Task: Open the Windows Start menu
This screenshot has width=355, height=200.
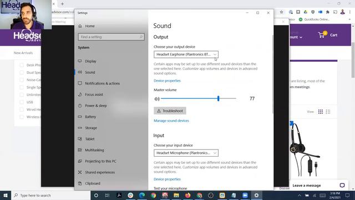Action: coord(6,195)
